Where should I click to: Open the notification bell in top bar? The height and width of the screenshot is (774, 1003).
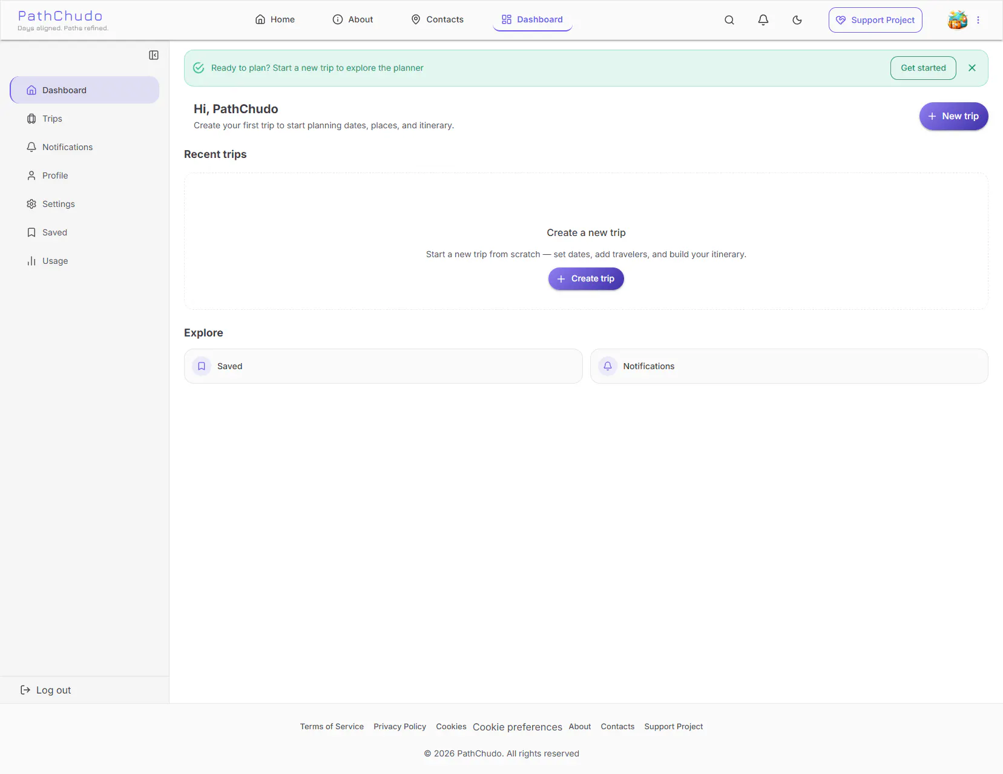(x=763, y=20)
